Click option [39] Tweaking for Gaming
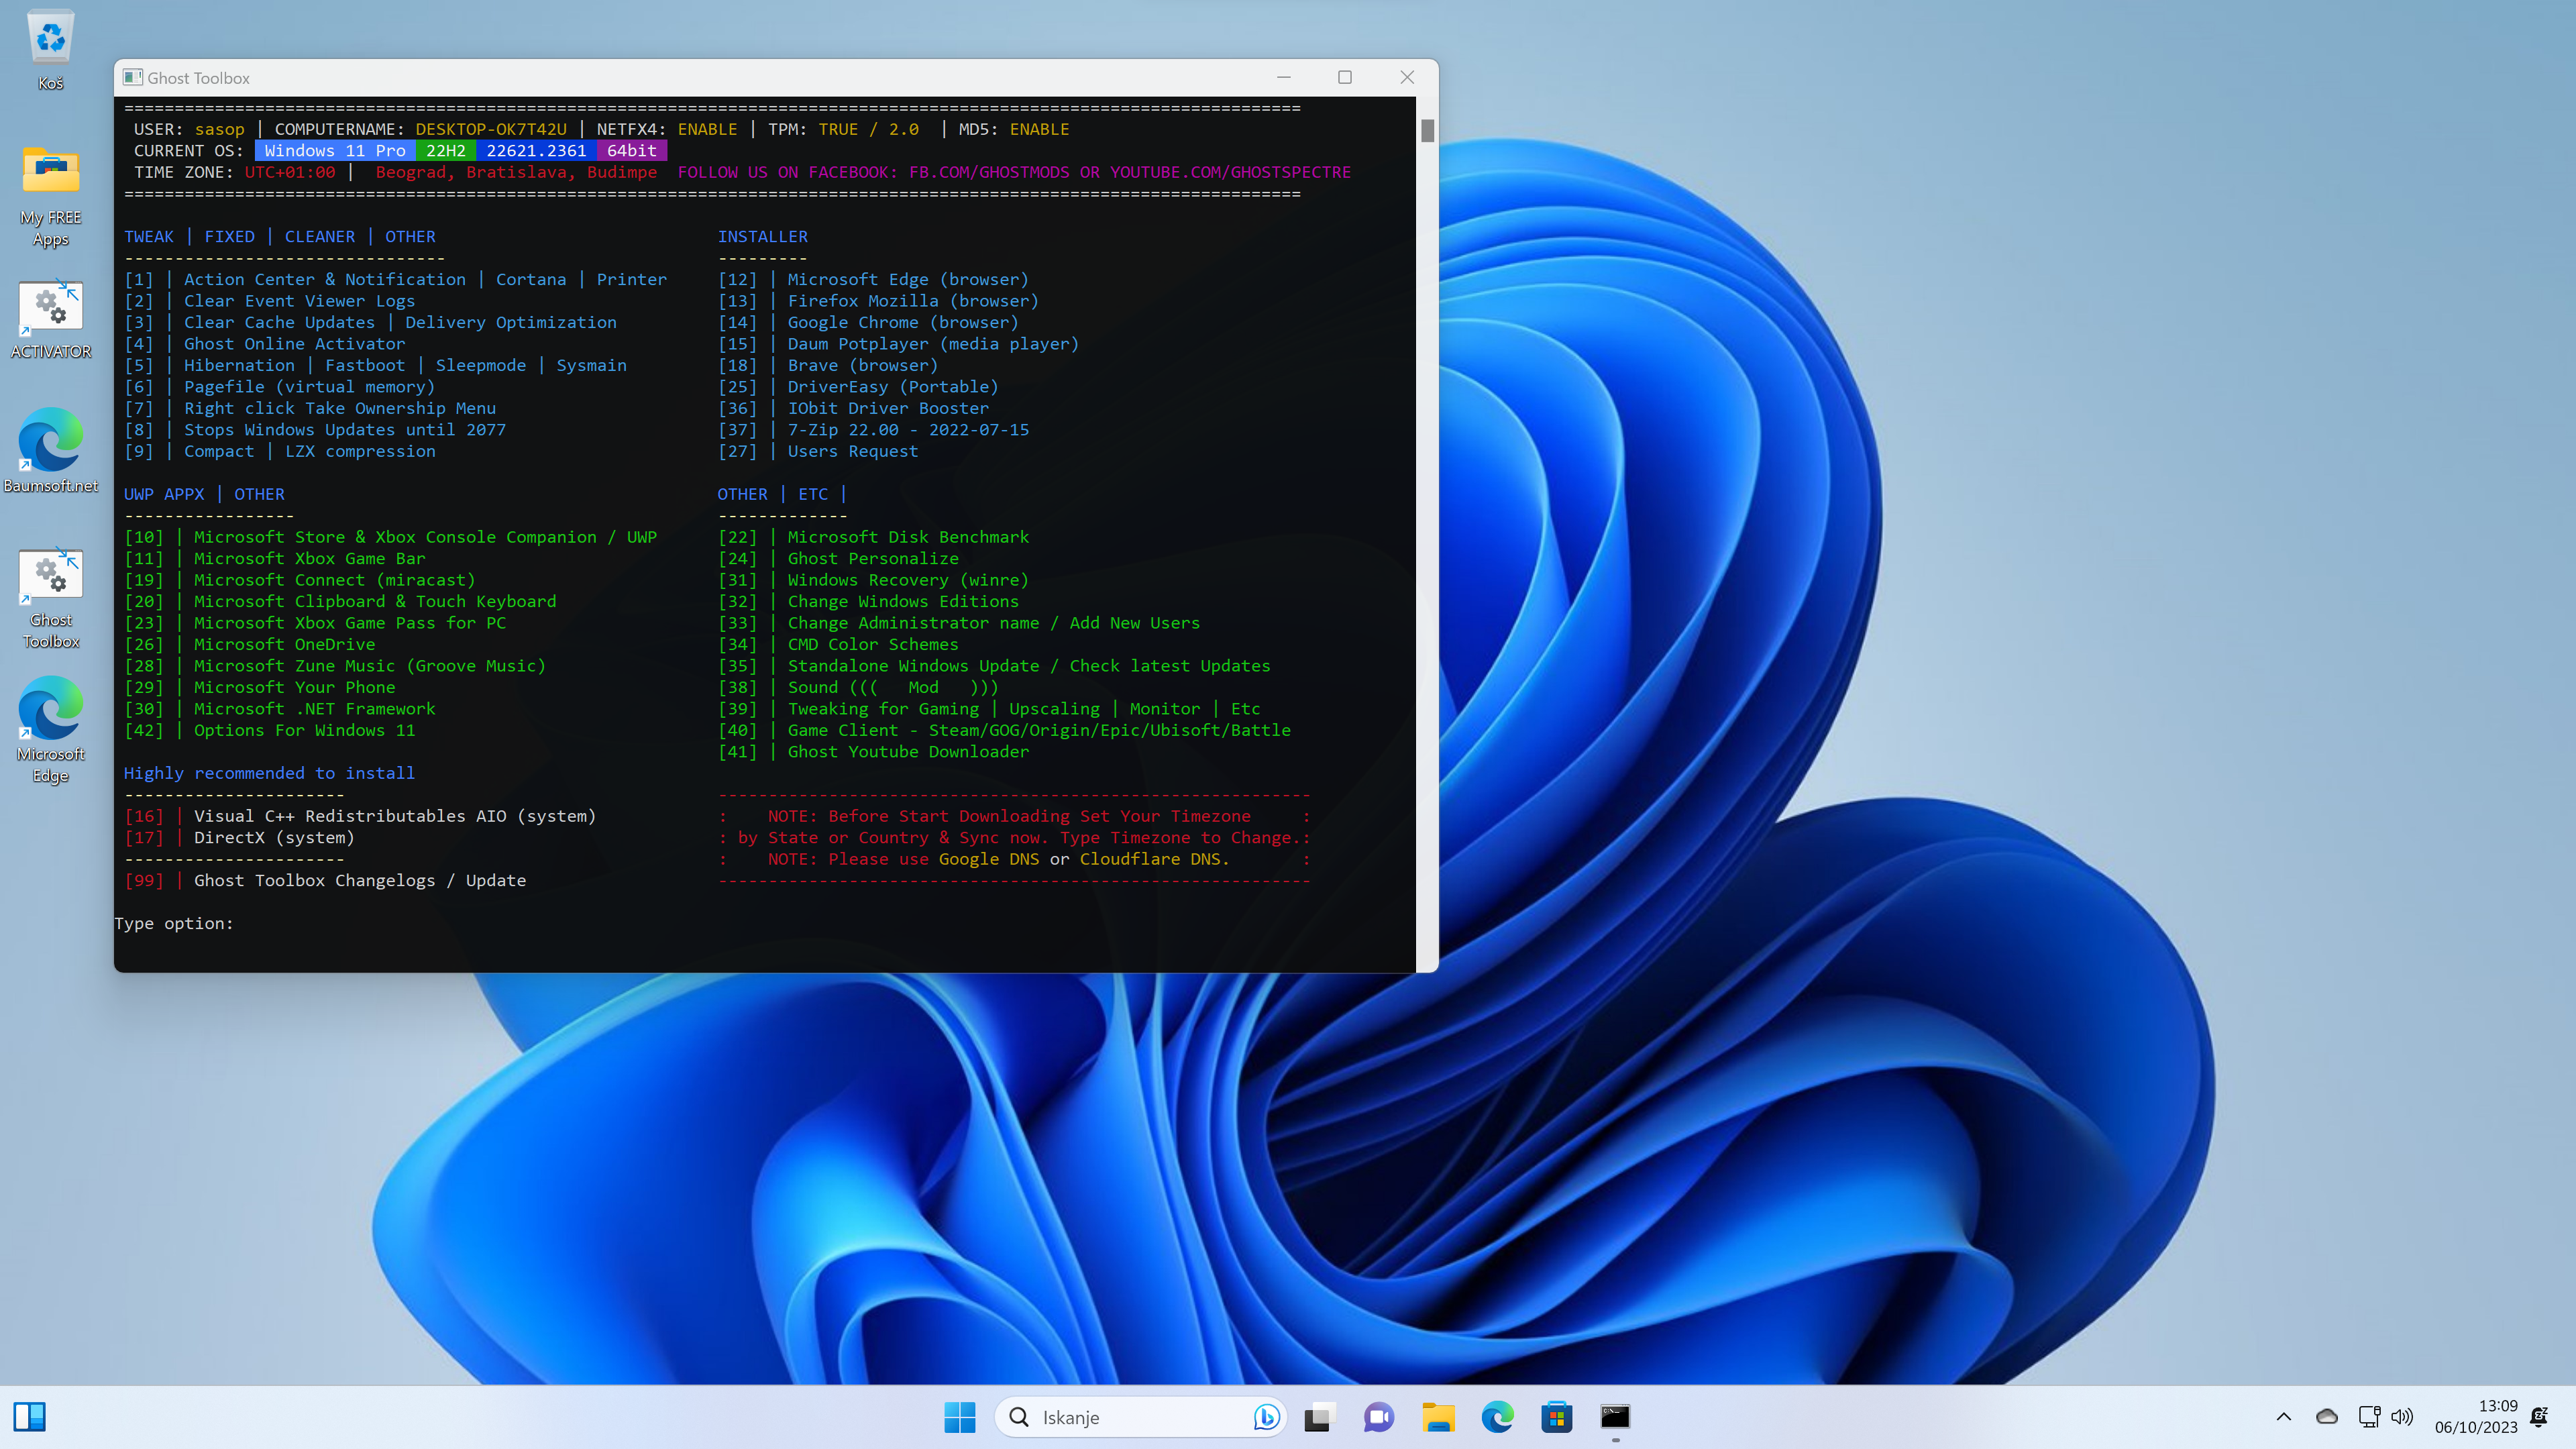Viewport: 2576px width, 1449px height. point(989,709)
